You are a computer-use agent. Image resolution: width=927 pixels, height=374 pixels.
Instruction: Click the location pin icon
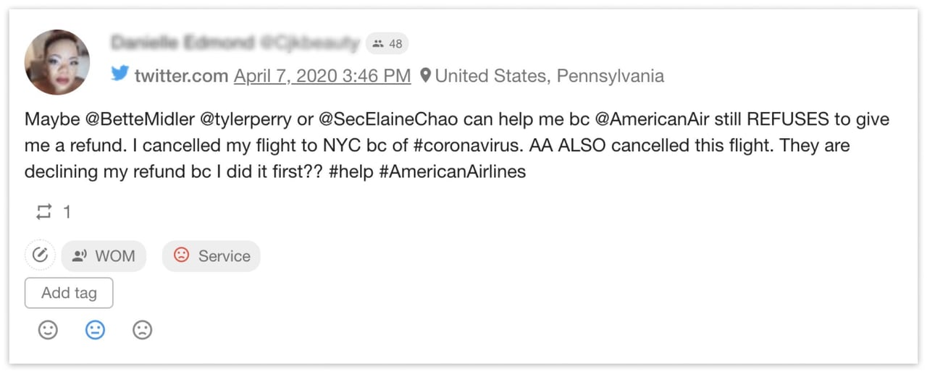[x=425, y=75]
